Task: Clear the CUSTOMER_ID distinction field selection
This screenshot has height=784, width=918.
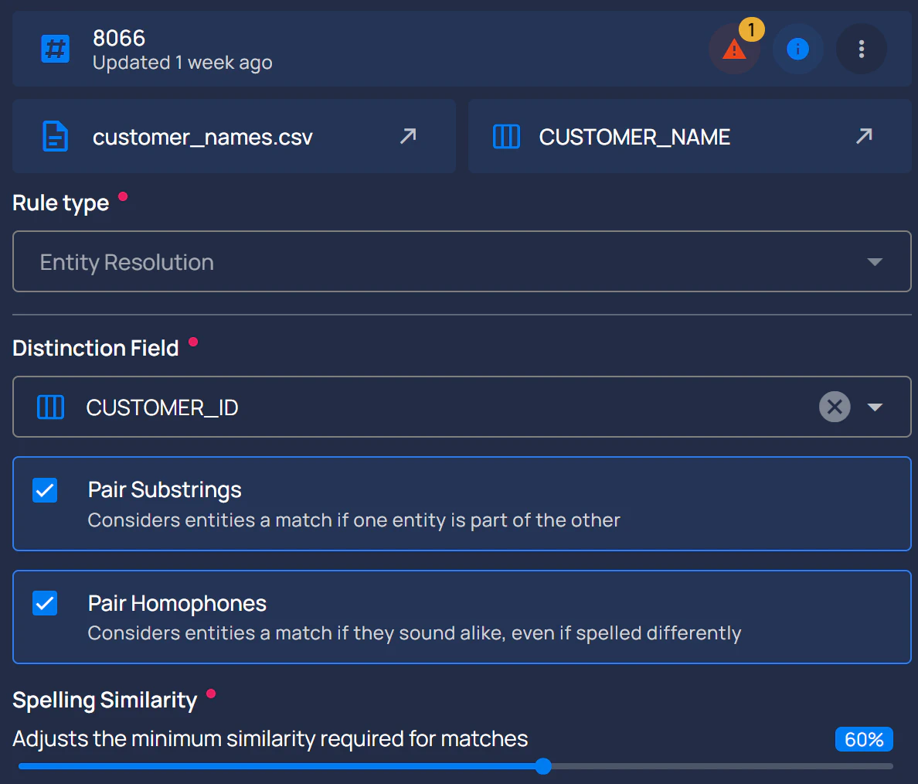Action: (x=835, y=407)
